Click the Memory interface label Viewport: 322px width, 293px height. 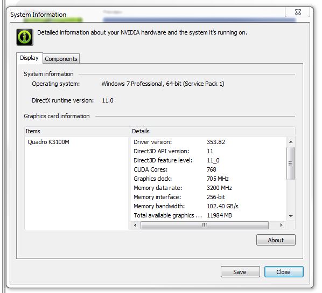[x=157, y=197]
